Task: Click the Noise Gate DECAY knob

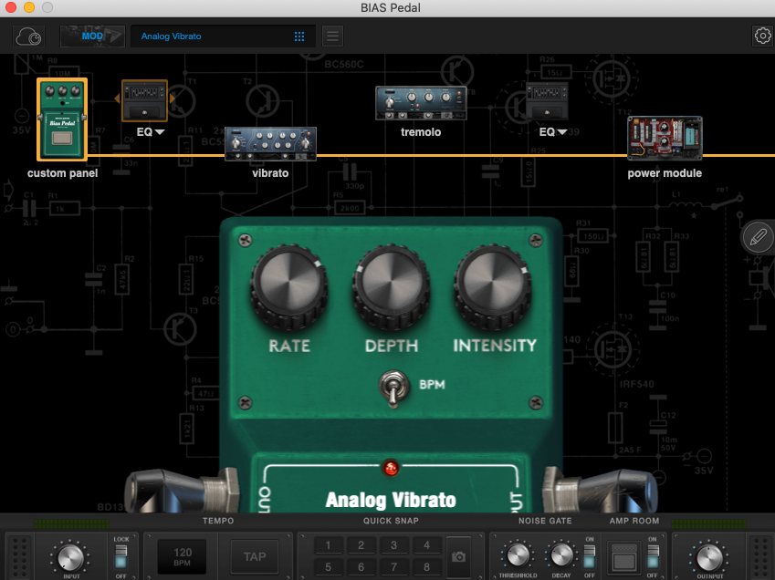Action: [561, 555]
